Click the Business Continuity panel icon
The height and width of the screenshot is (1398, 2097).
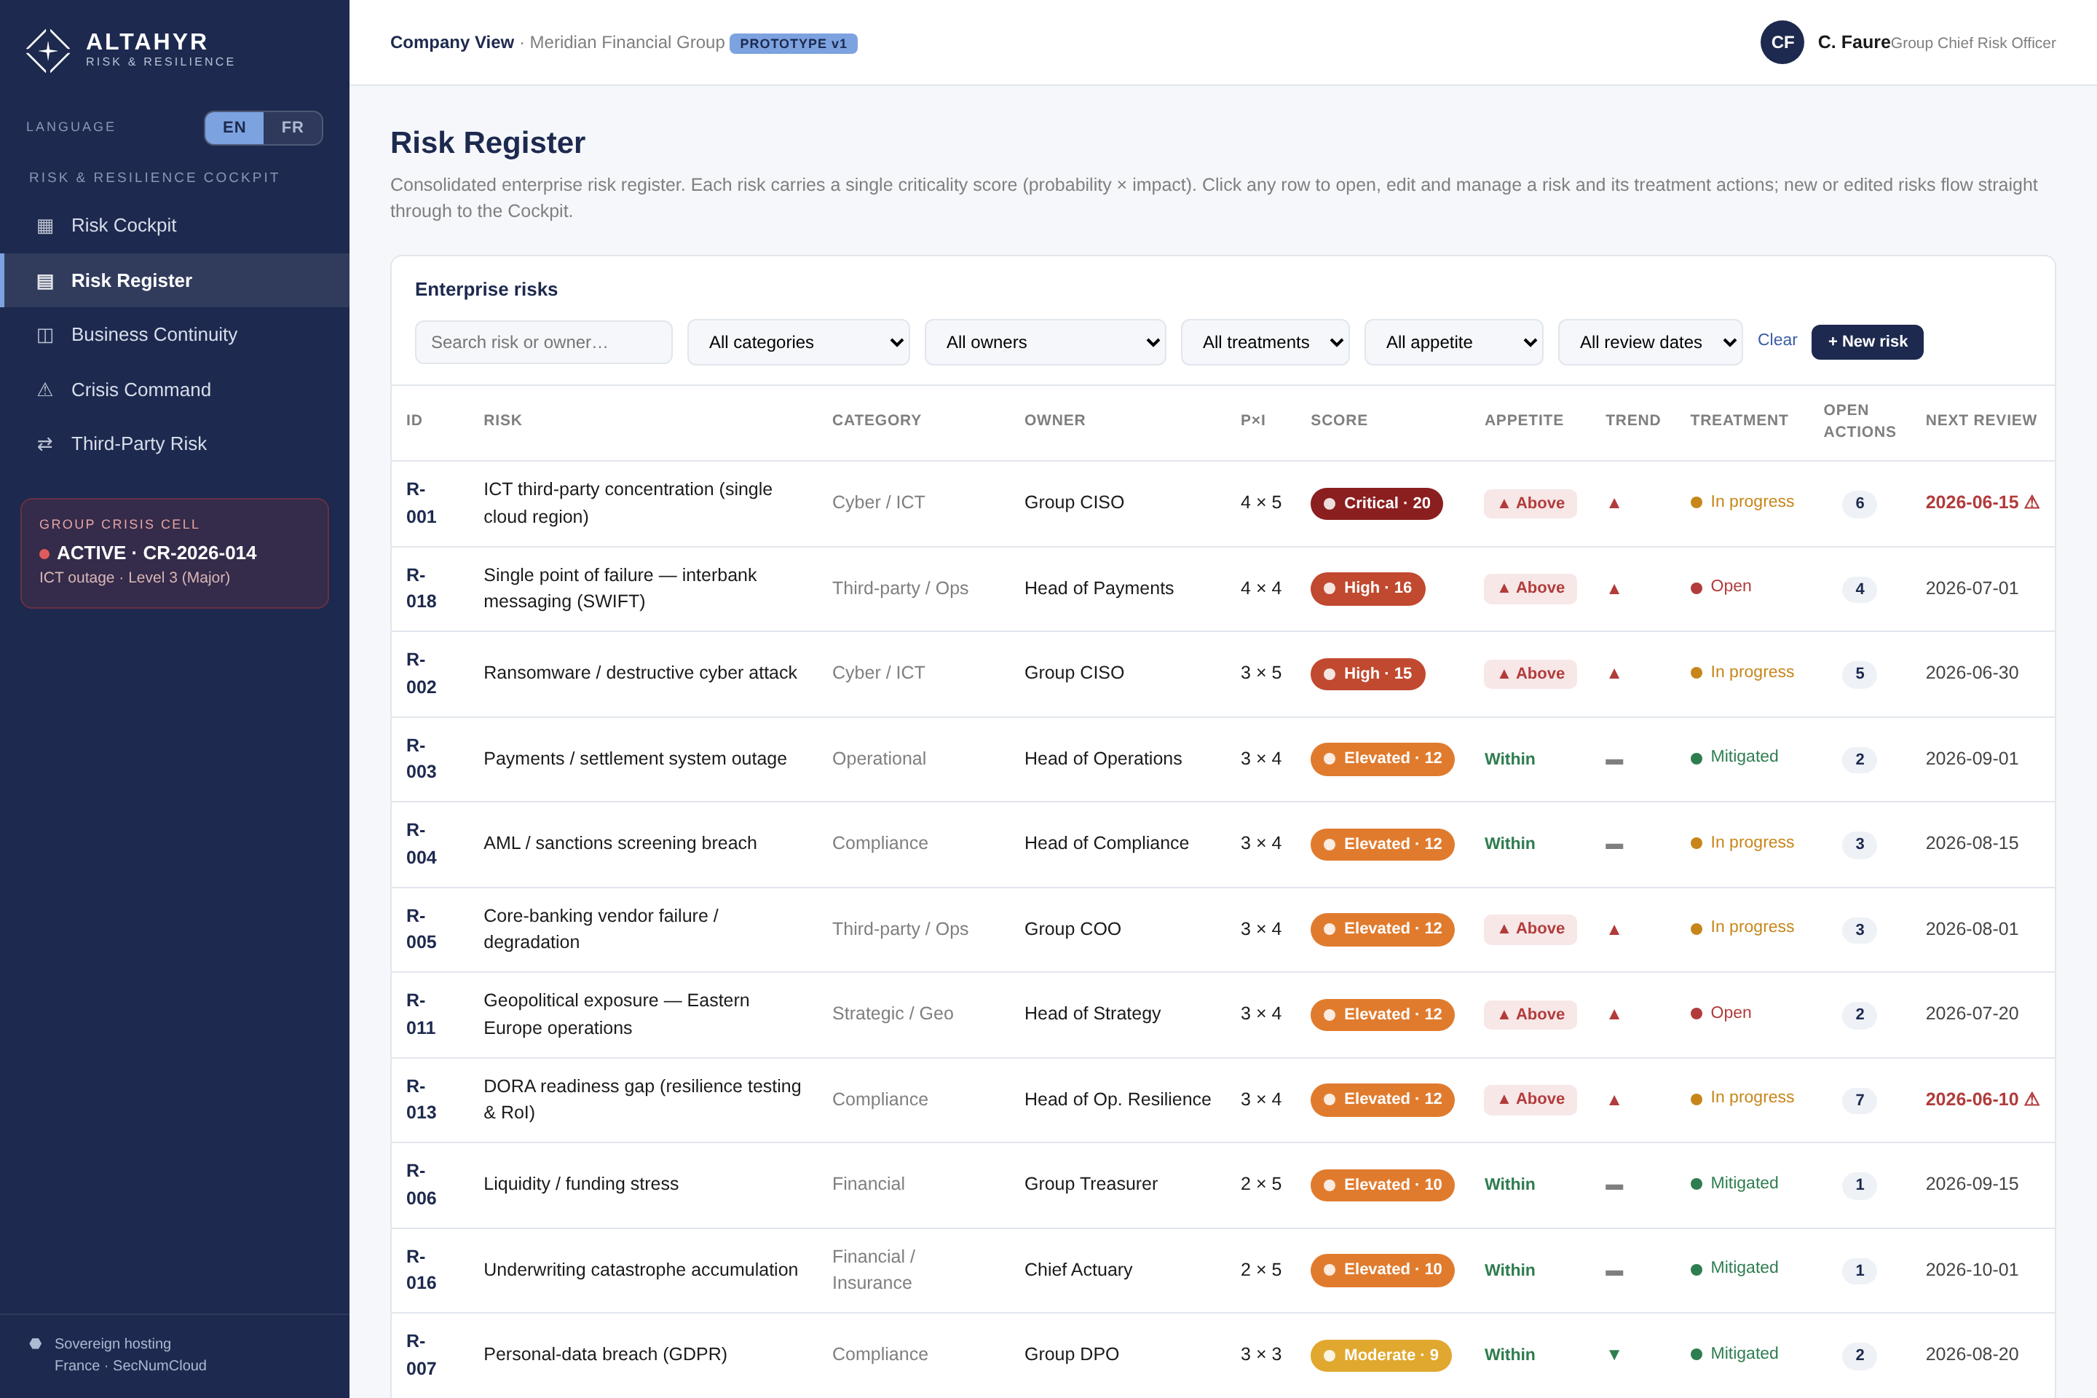coord(44,336)
